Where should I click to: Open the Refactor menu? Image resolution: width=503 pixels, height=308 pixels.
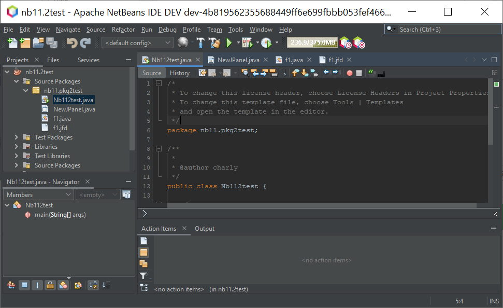(123, 30)
